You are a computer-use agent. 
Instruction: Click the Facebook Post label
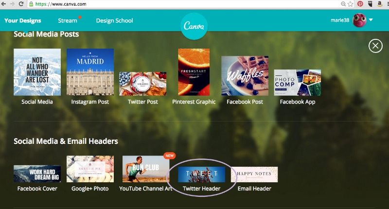pyautogui.click(x=245, y=102)
